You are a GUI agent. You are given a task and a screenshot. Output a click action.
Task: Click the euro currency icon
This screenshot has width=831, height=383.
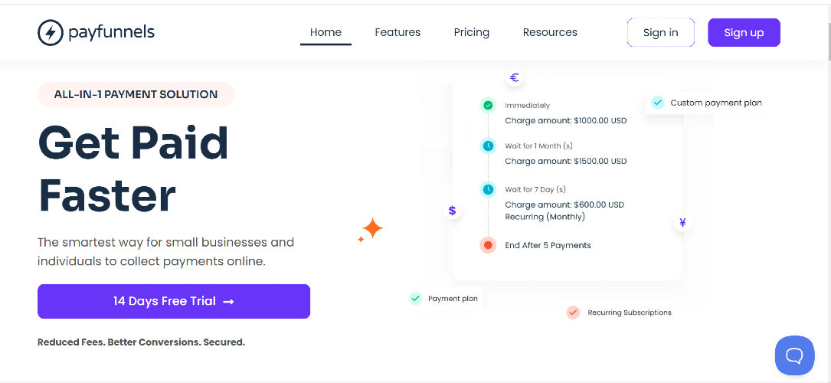514,78
